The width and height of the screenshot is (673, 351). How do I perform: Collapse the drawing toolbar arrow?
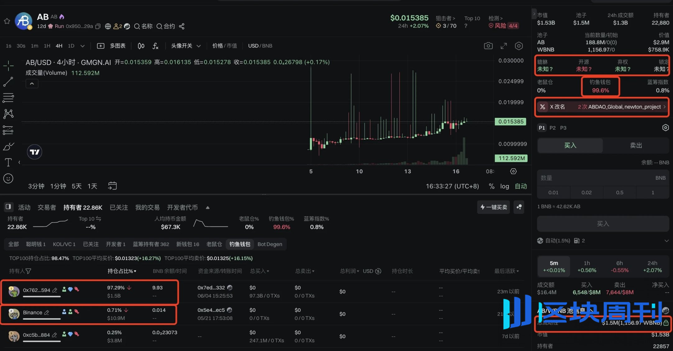click(19, 162)
